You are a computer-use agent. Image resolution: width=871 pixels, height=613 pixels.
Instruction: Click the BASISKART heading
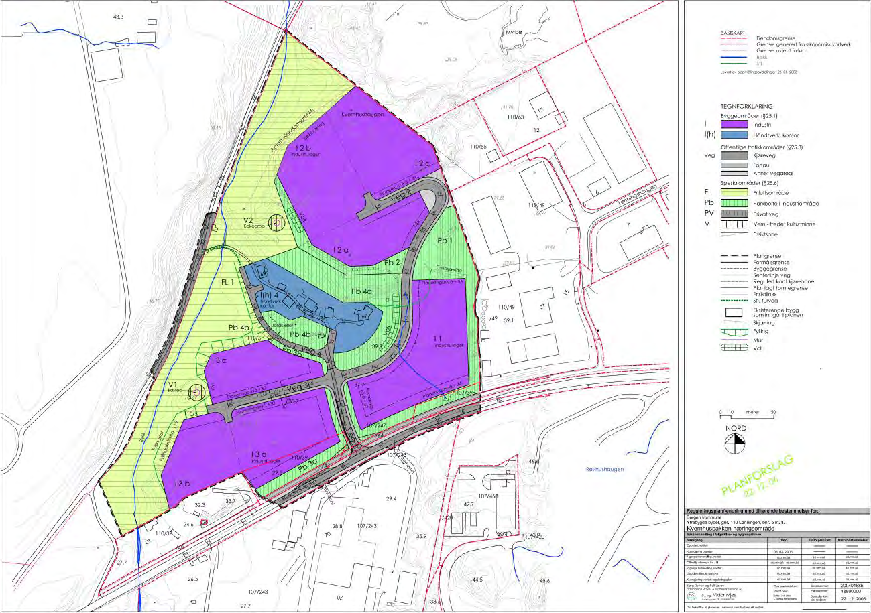[x=732, y=31]
